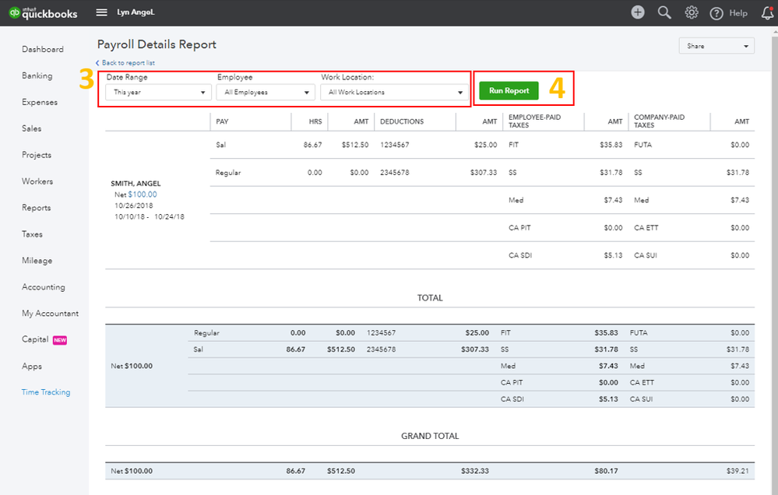Open the $100.00 net pay link
The width and height of the screenshot is (778, 495).
pyautogui.click(x=143, y=195)
